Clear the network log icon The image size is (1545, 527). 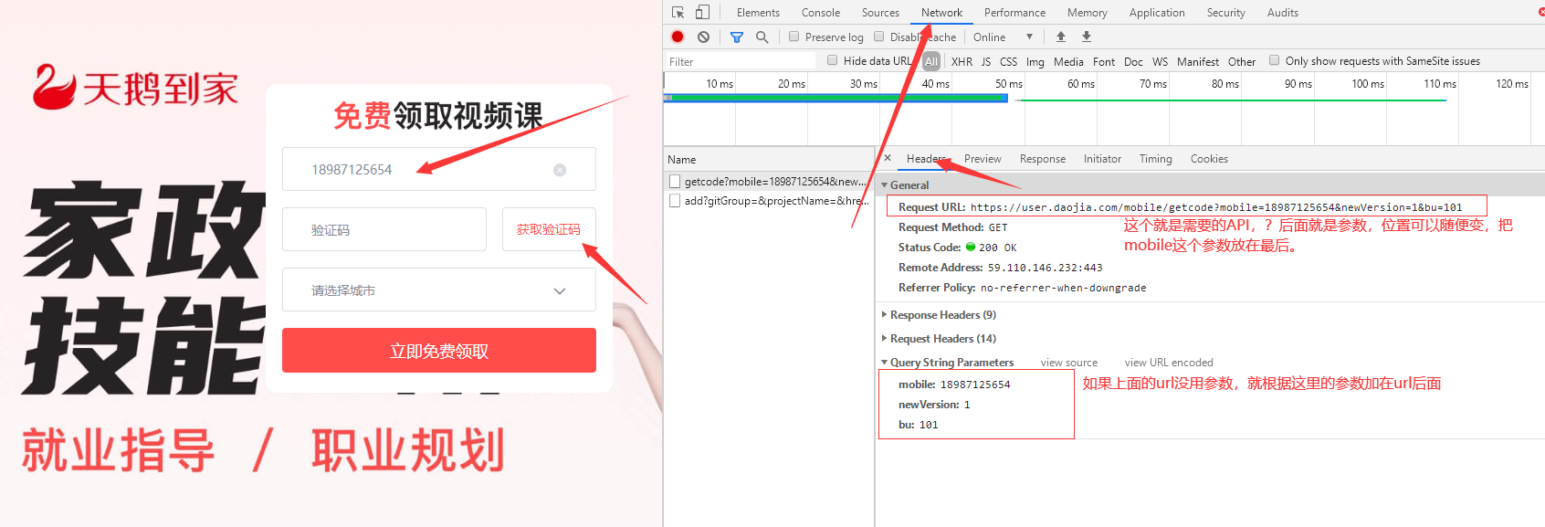coord(703,37)
